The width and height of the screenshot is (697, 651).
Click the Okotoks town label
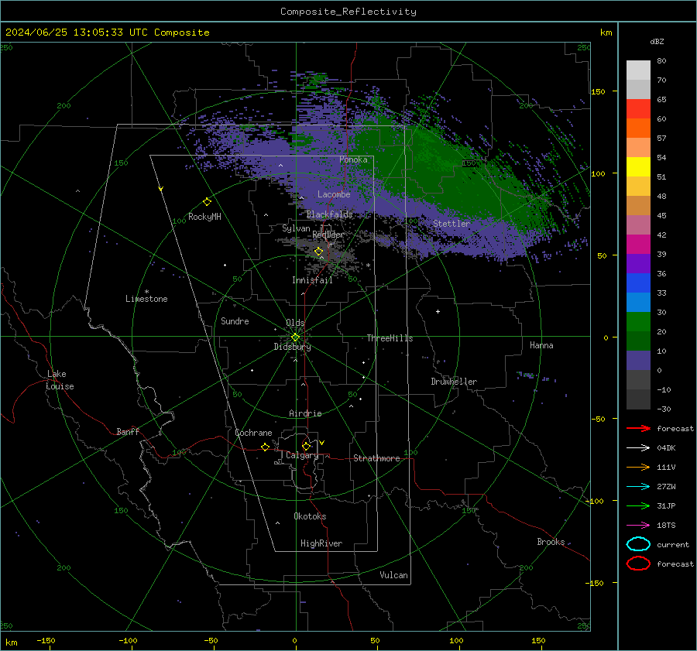click(310, 516)
